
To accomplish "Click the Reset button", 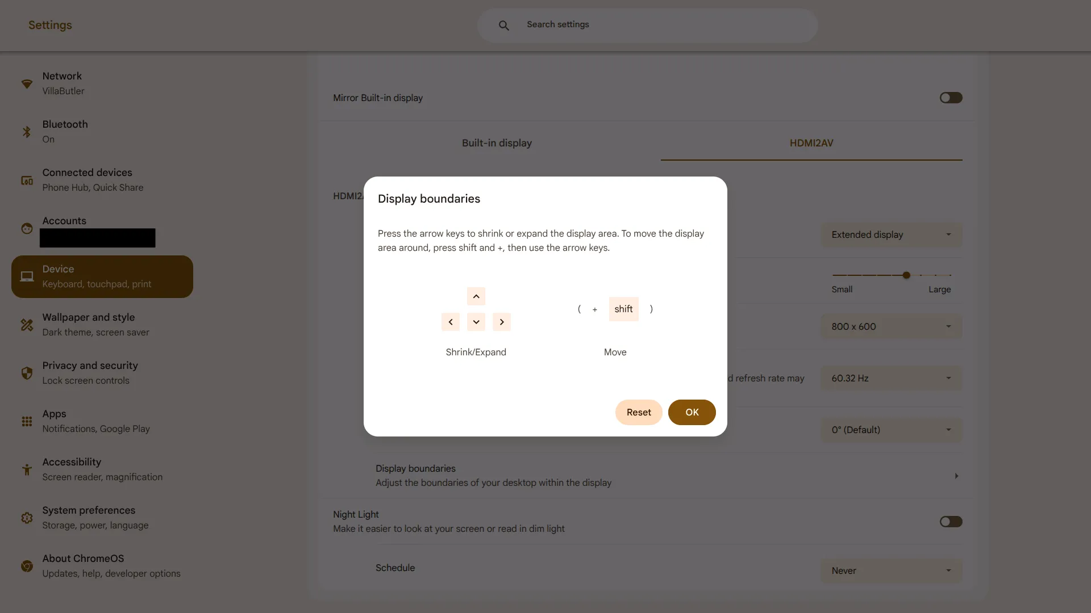I will click(639, 413).
